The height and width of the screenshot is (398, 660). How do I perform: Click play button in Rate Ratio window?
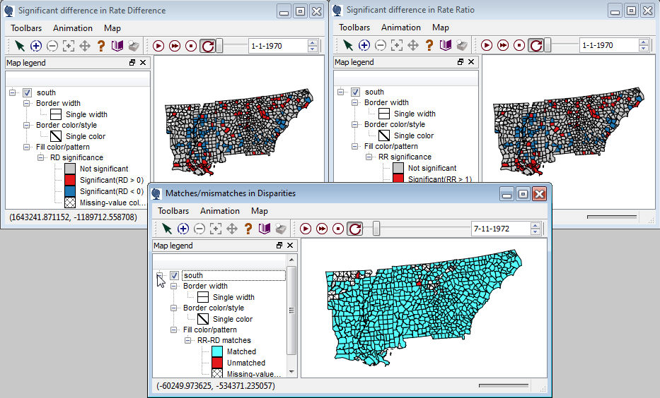(x=487, y=45)
